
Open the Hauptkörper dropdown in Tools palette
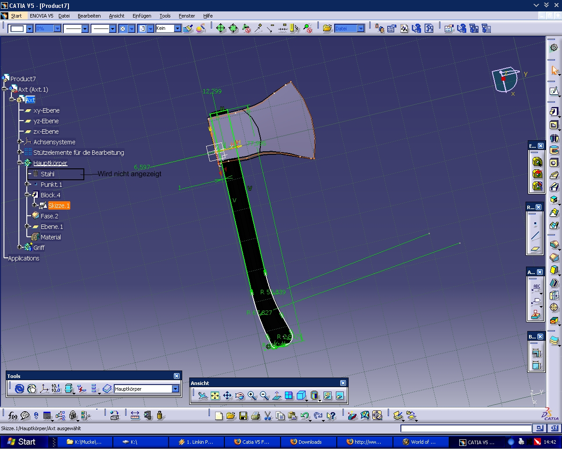176,388
